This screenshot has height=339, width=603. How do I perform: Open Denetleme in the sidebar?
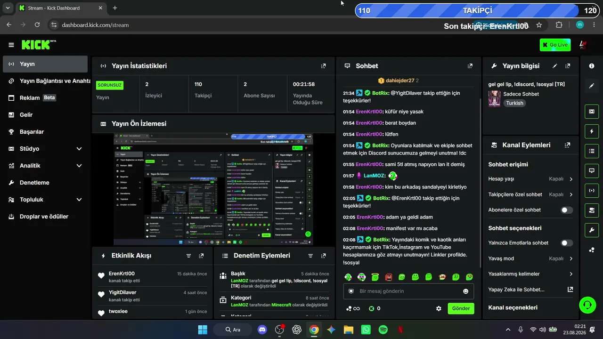tap(45, 183)
